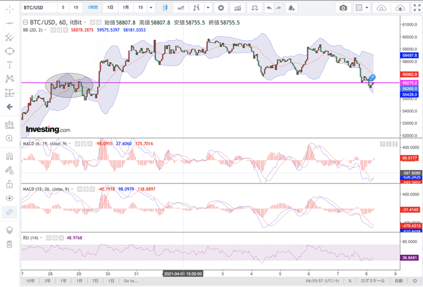
Task: Select the 1日 interval in top toolbar
Action: (110, 8)
